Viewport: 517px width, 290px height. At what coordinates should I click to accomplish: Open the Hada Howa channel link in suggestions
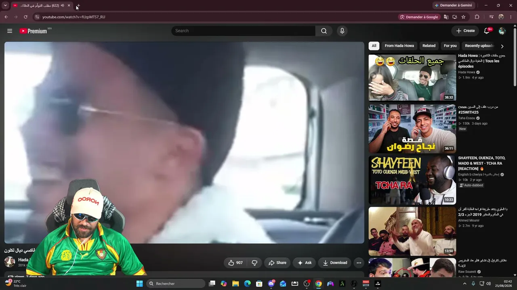pyautogui.click(x=466, y=72)
